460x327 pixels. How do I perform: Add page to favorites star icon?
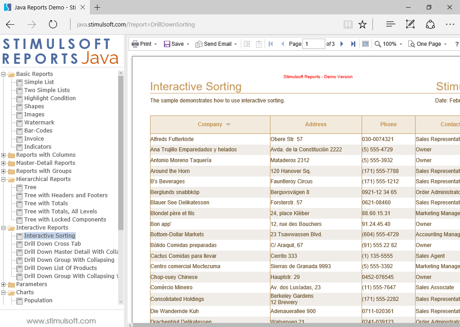[363, 24]
